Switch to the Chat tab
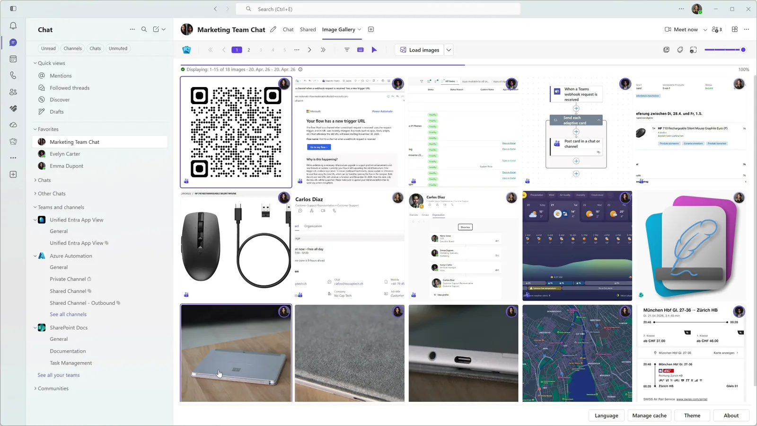 pyautogui.click(x=288, y=29)
